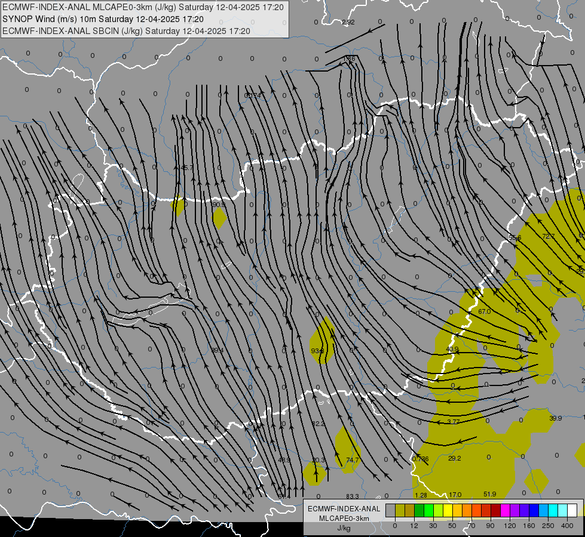This screenshot has width=585, height=537.
Task: Select the bright cyan legend swatch
Action: click(x=553, y=511)
